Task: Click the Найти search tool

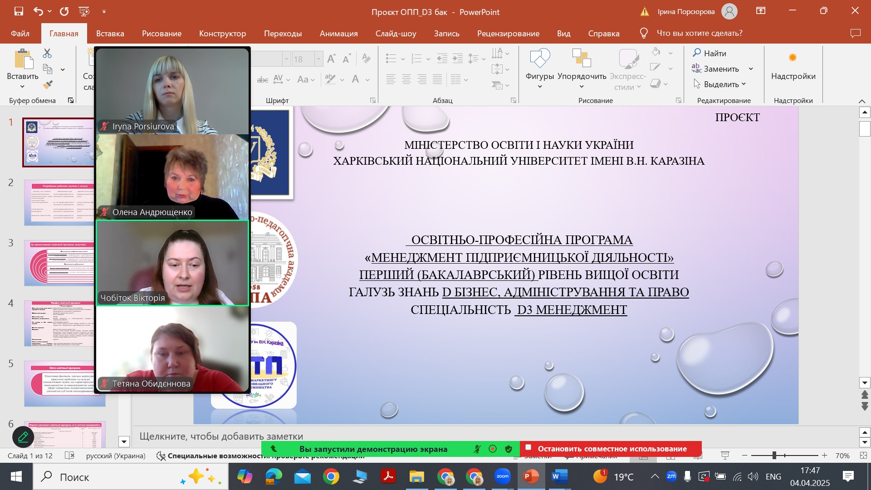Action: tap(710, 53)
